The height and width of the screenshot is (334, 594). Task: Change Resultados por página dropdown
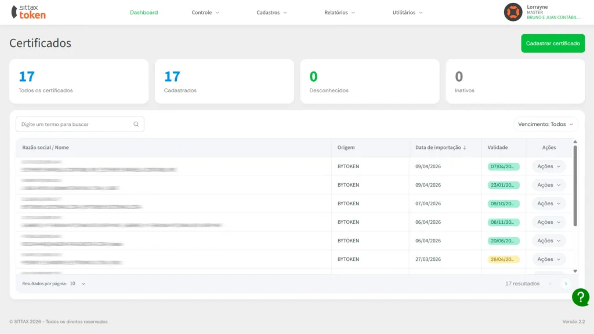(78, 284)
